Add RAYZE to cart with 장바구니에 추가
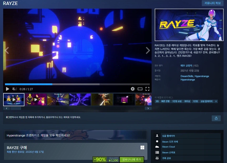The width and height of the screenshot is (227, 163). [132, 160]
